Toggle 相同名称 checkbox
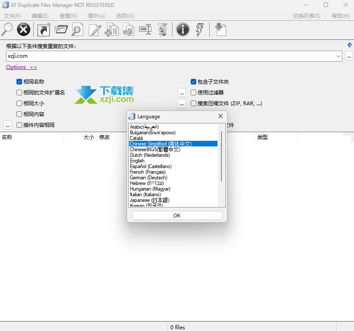 click(x=19, y=82)
